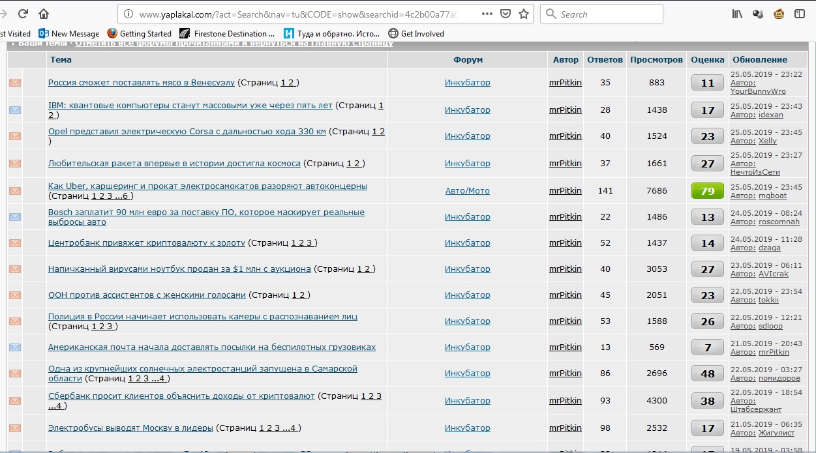Click envelope icon beside Напичканный вирусами ноутбук topic
This screenshot has width=816, height=453.
click(14, 269)
